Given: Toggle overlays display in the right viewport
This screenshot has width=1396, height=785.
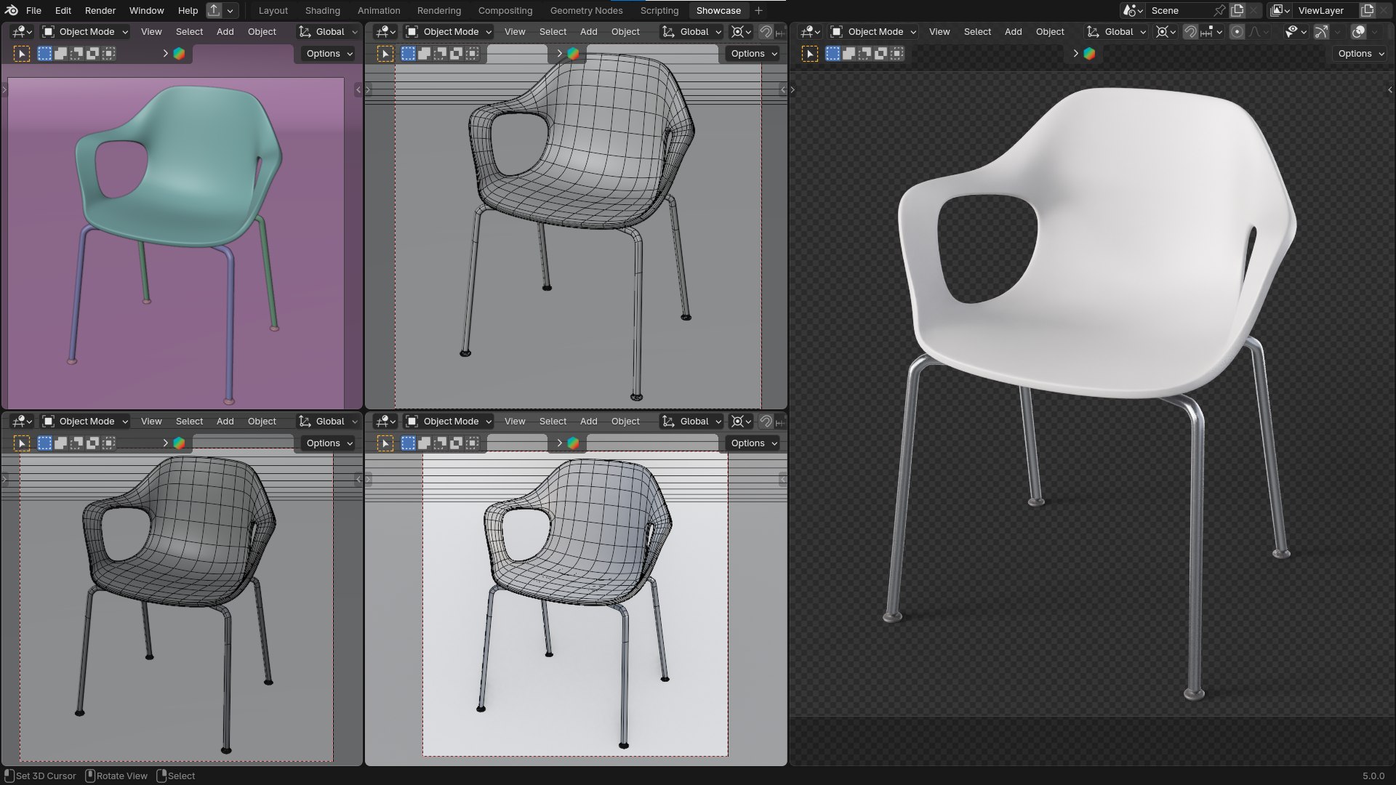Looking at the screenshot, I should (1358, 31).
